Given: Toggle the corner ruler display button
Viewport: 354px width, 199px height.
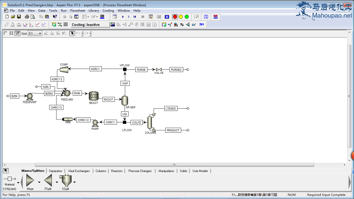Looking at the screenshot, I should [x=5, y=33].
